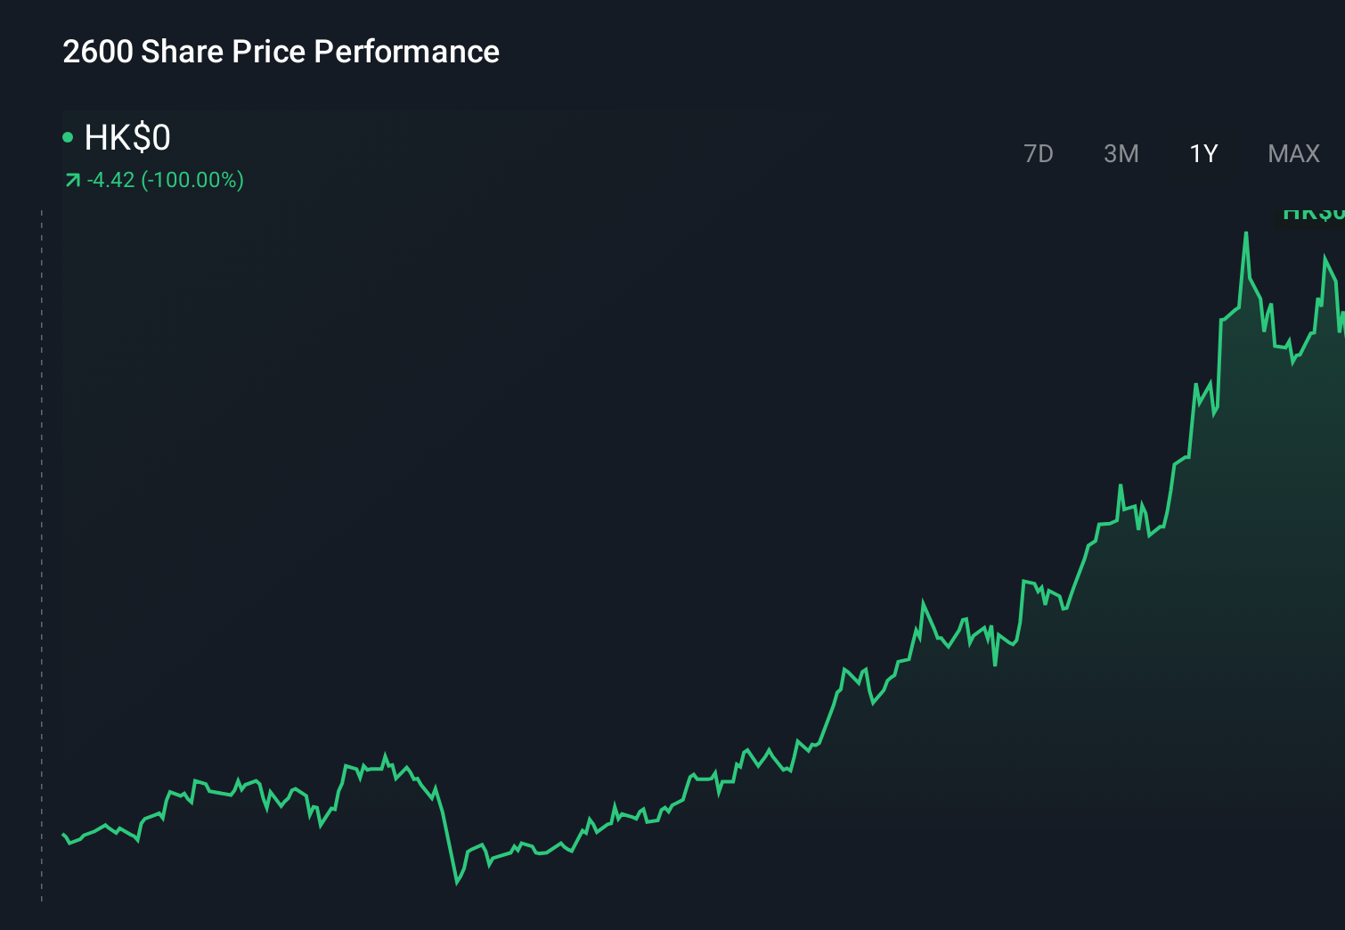Select the highest peak of the price line
The width and height of the screenshot is (1345, 930).
[x=1246, y=233]
